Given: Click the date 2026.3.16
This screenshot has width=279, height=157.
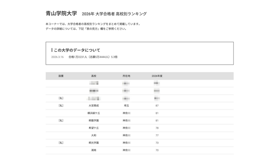Looking at the screenshot, I should coord(57,57).
